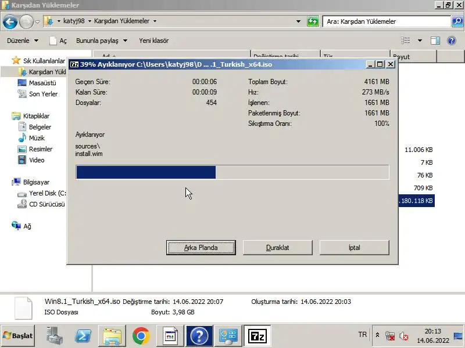Viewport: 465px width, 348px height.
Task: Open Belgeler library
Action: click(34, 127)
